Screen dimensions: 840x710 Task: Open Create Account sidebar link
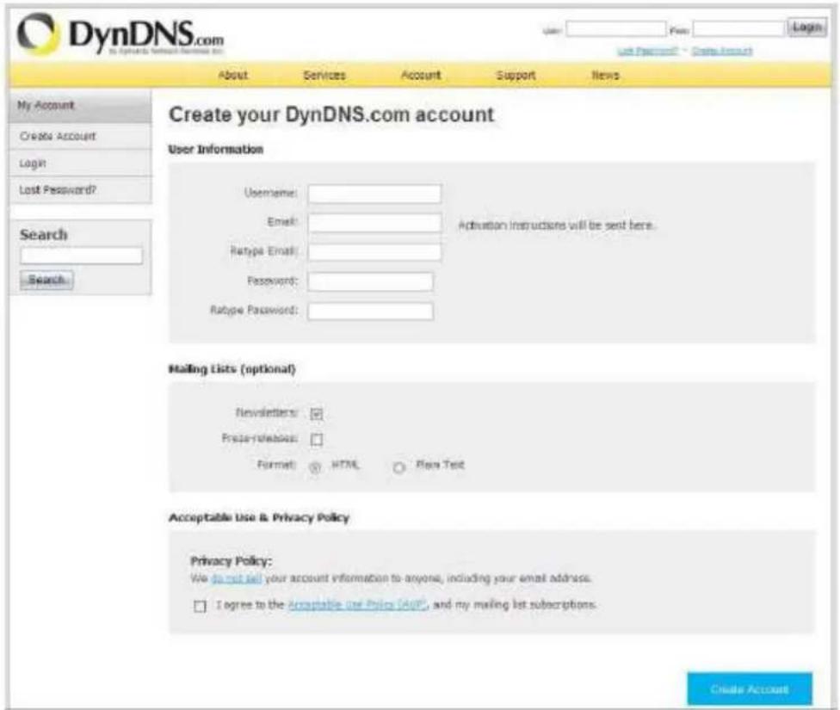80,136
